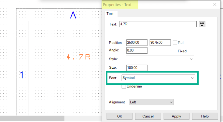Image resolution: width=223 pixels, height=122 pixels.
Task: Toggle the Rel checkbox
Action: point(175,43)
